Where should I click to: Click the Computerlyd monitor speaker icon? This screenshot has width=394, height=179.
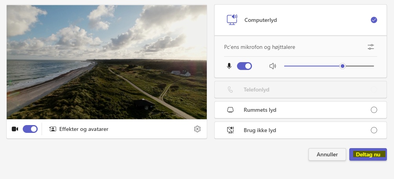click(x=232, y=20)
